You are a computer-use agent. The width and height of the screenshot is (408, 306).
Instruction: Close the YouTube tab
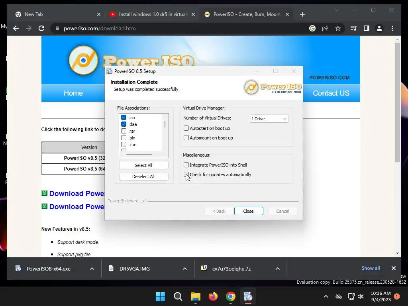(x=193, y=14)
